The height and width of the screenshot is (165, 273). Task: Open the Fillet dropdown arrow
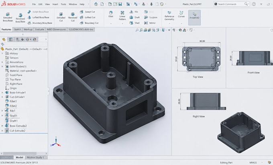click(x=111, y=23)
